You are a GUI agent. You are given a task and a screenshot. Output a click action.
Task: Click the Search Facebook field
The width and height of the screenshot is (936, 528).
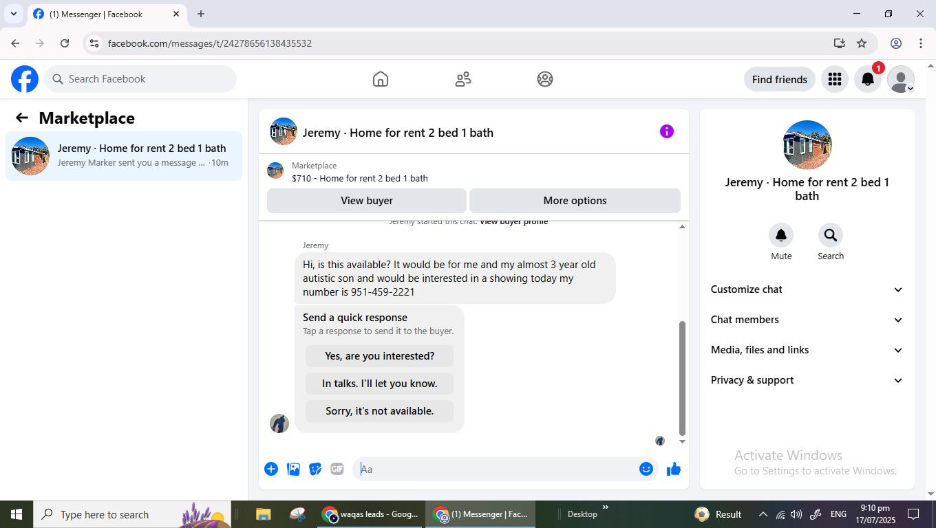click(x=140, y=79)
